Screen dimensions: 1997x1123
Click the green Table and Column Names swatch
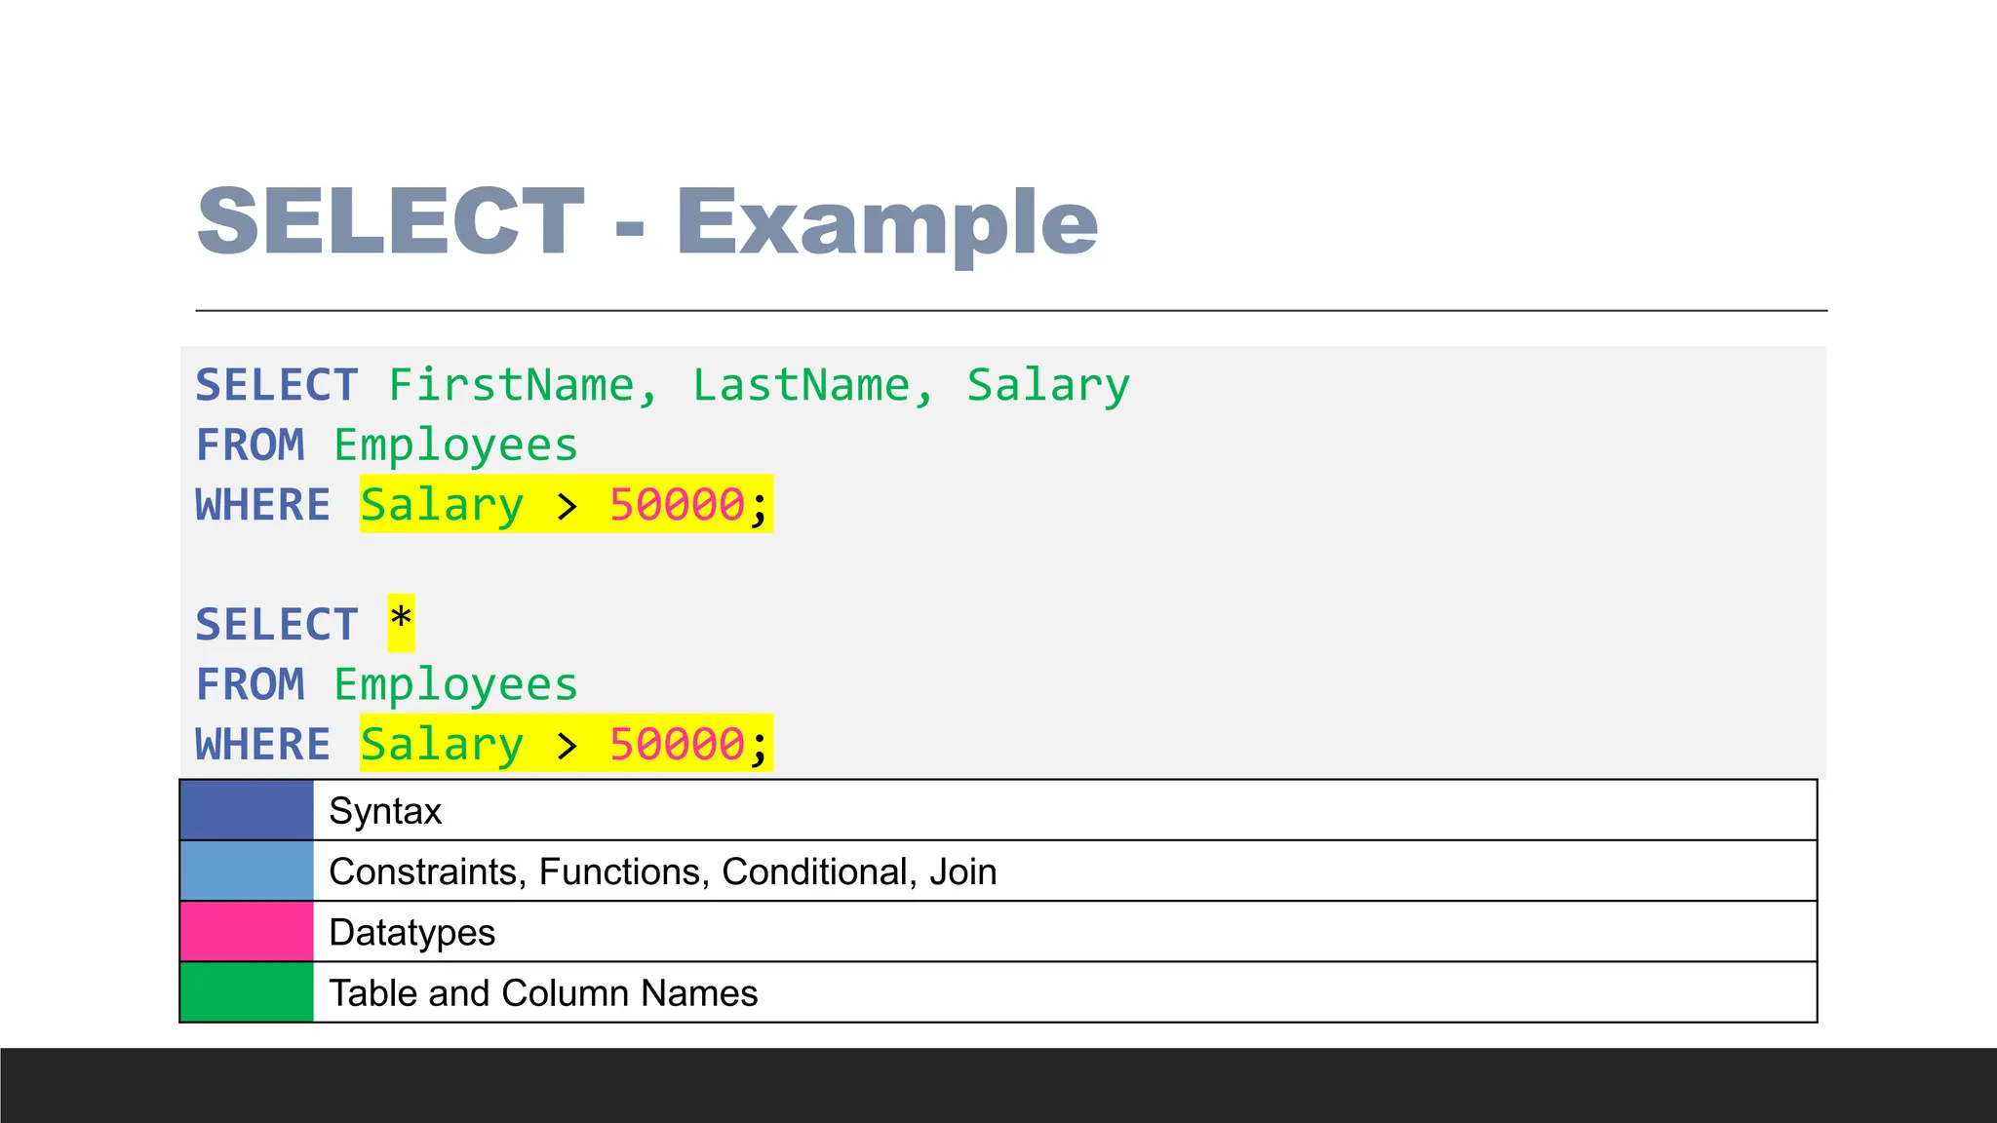pyautogui.click(x=247, y=992)
